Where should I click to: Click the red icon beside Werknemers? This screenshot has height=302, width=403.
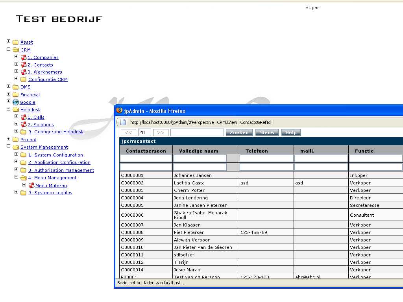point(24,72)
